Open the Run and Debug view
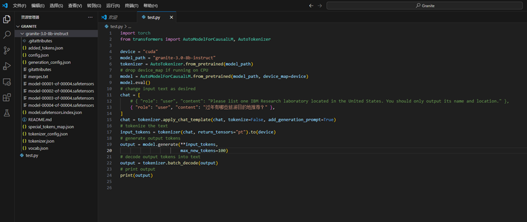 [x=7, y=66]
